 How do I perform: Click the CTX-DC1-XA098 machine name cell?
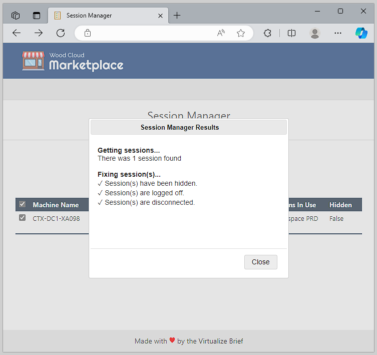(56, 219)
